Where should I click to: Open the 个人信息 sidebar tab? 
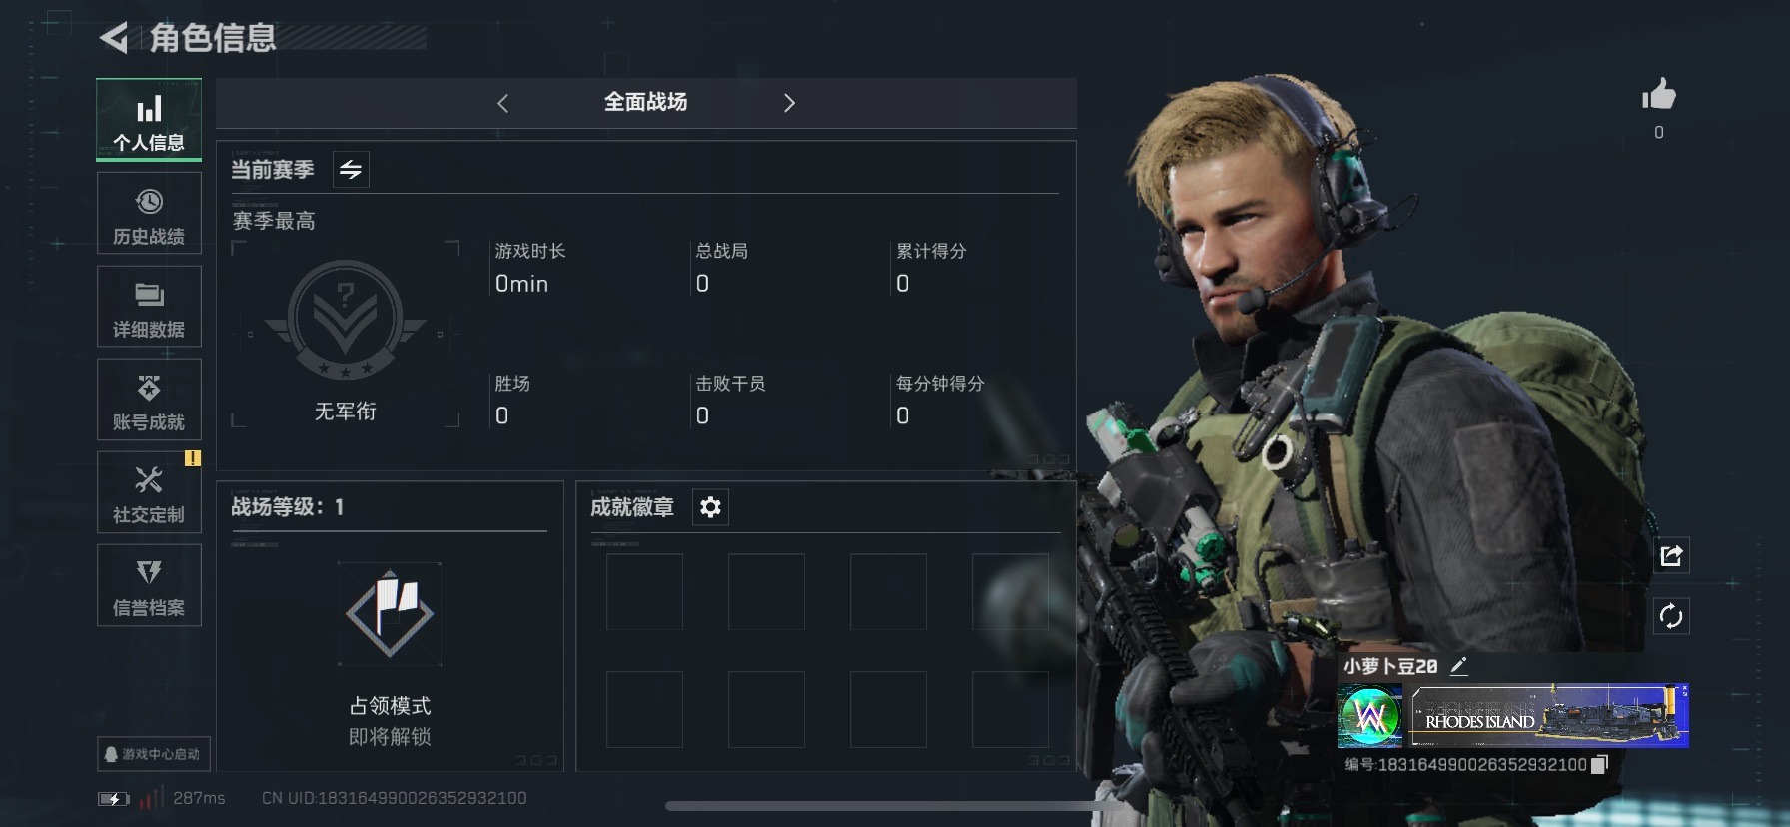point(149,120)
